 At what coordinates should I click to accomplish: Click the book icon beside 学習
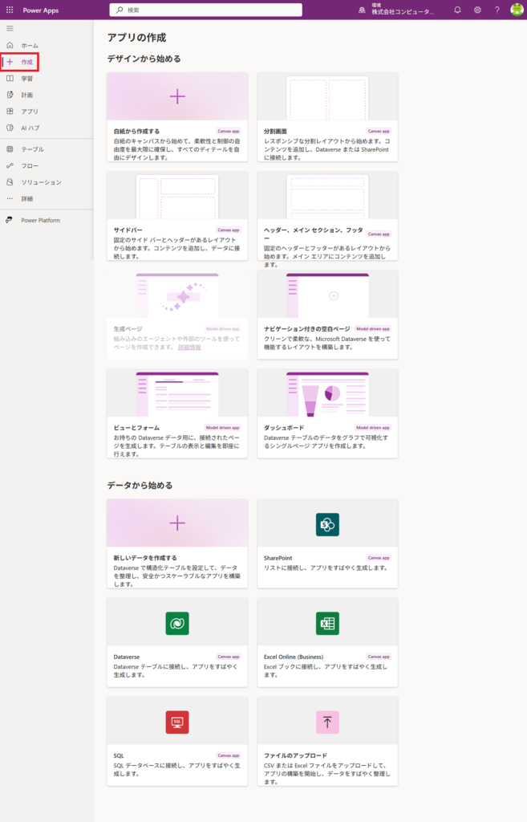tap(10, 79)
